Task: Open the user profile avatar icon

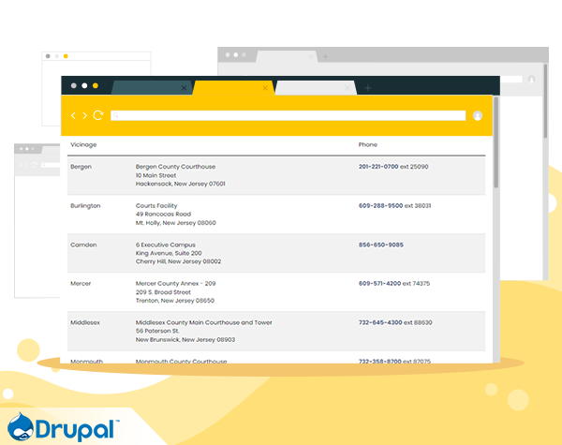Action: pyautogui.click(x=478, y=115)
